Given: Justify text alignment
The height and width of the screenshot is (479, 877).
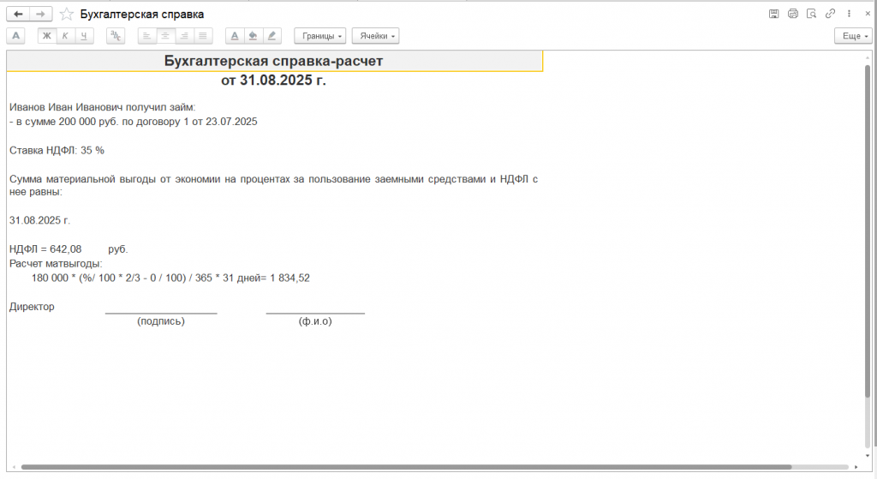Looking at the screenshot, I should (202, 36).
